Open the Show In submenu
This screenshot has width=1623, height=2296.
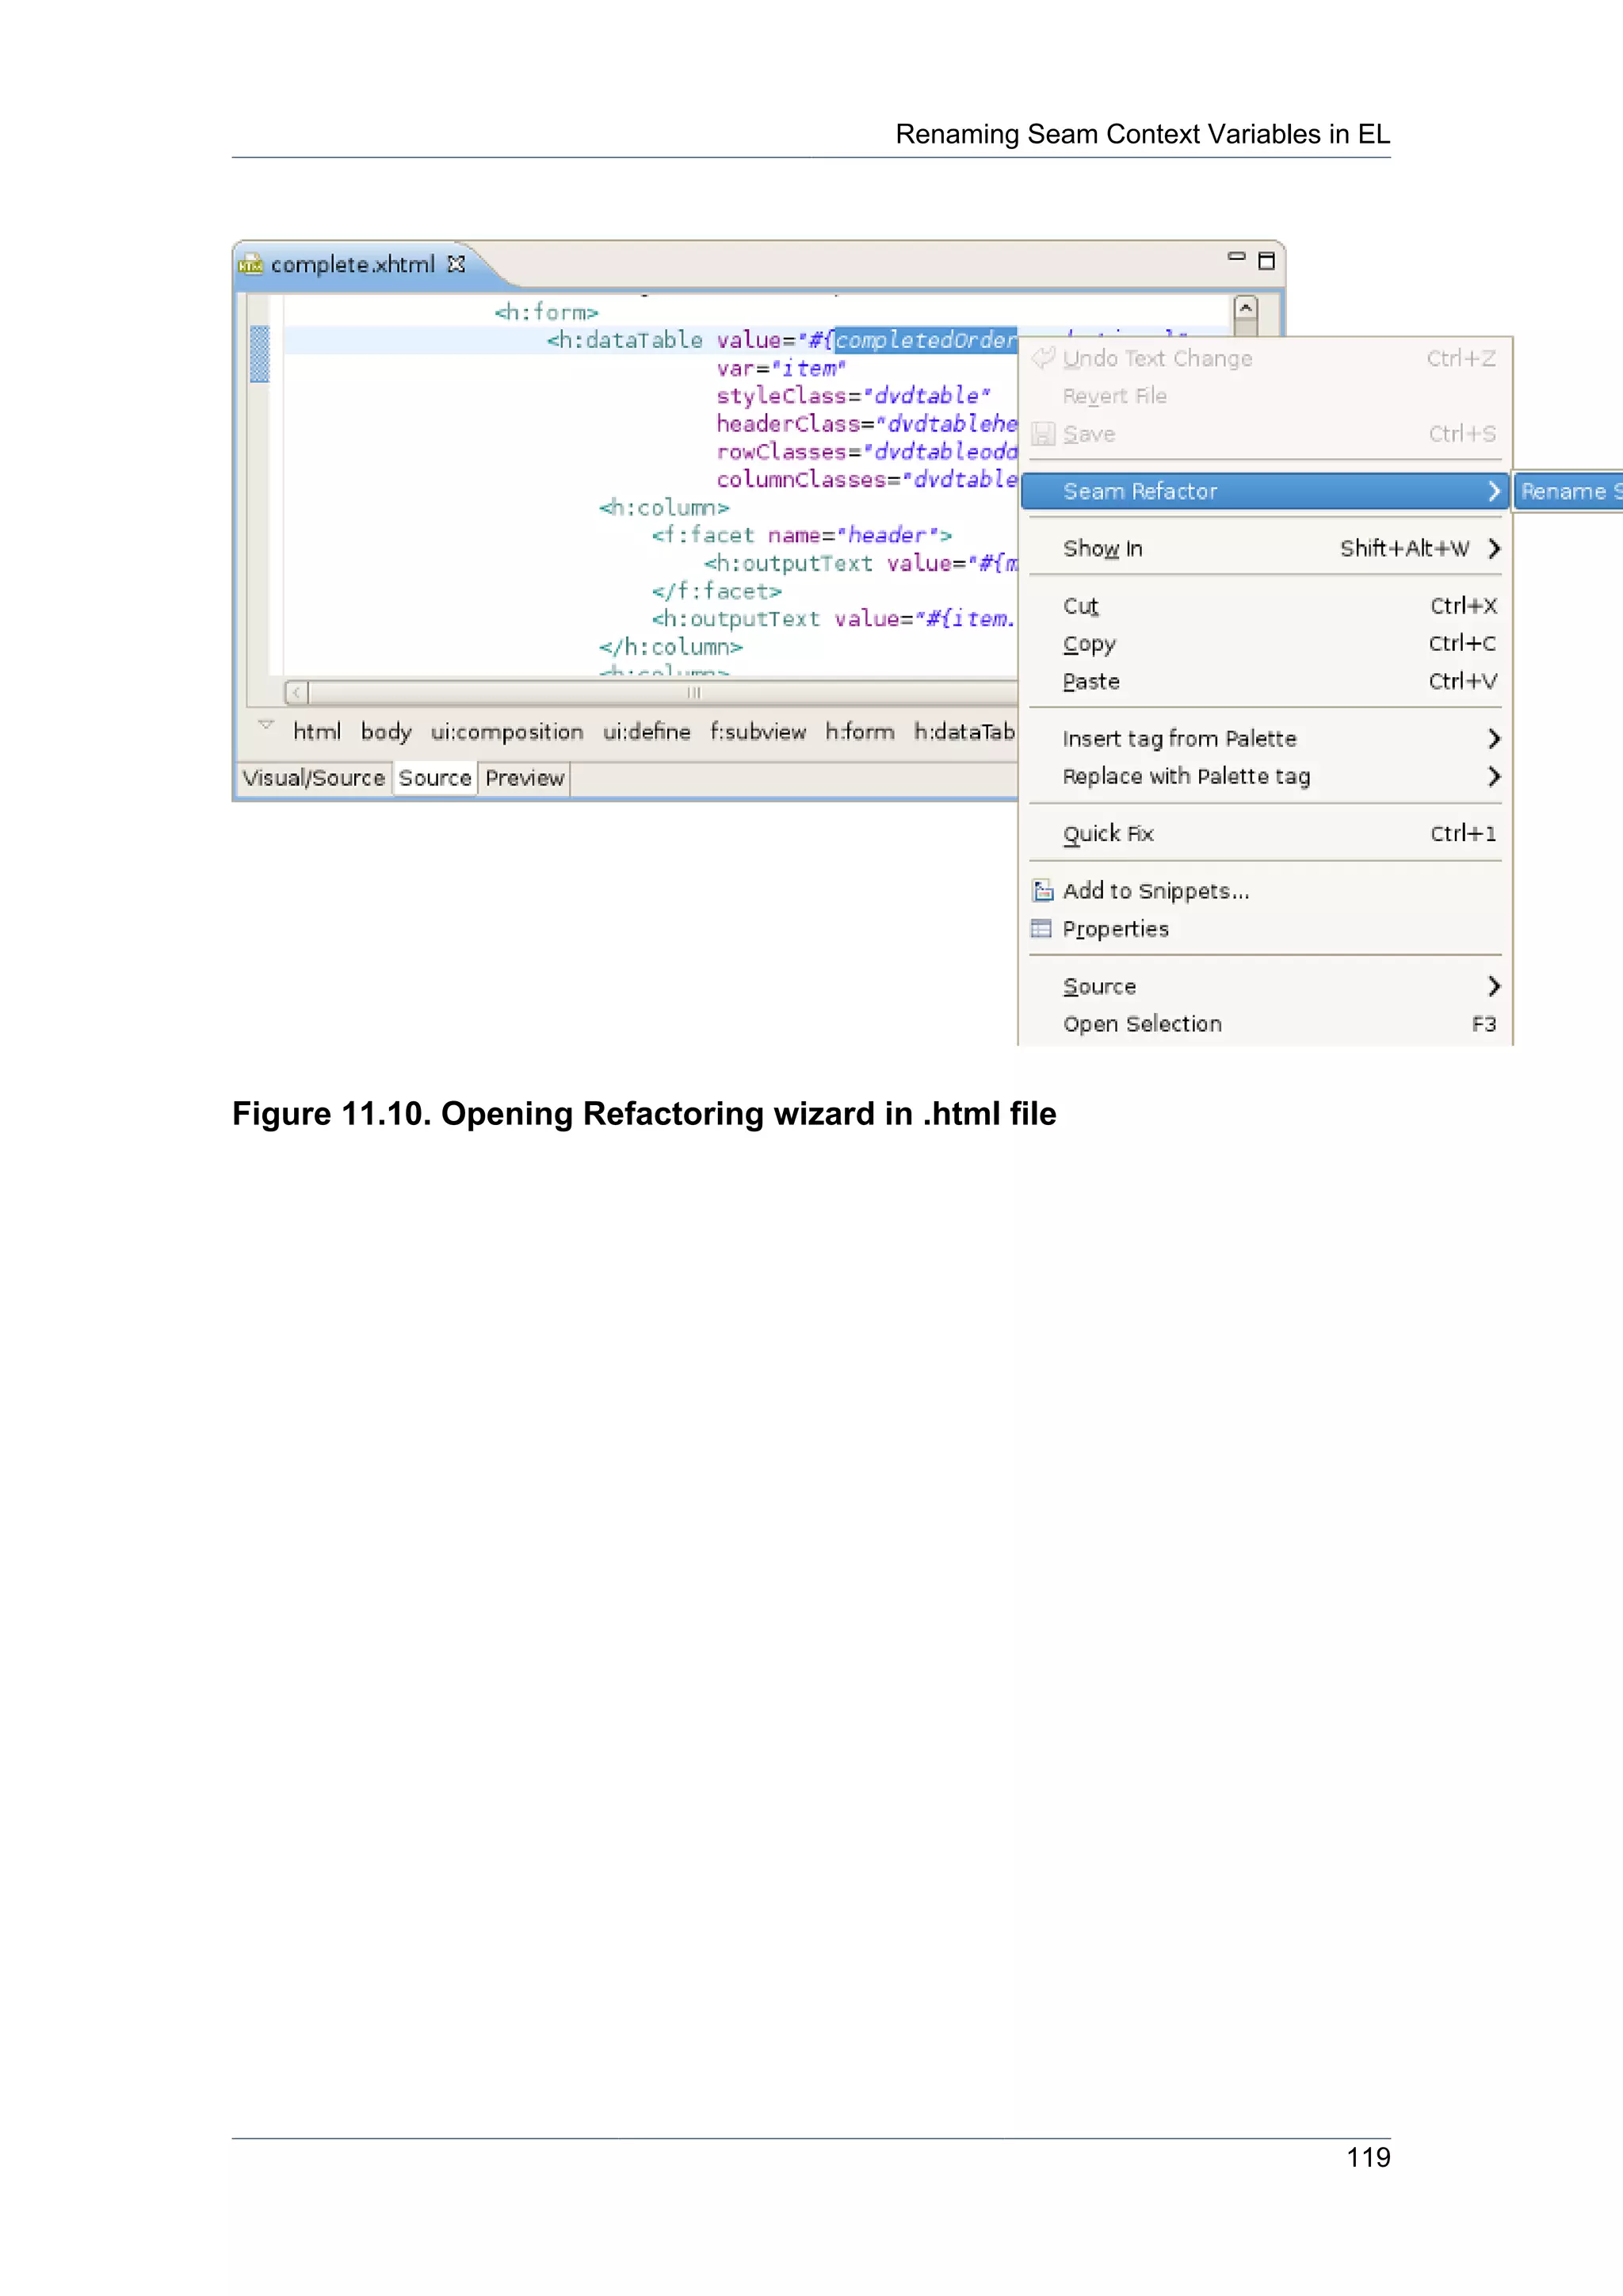(x=1264, y=548)
